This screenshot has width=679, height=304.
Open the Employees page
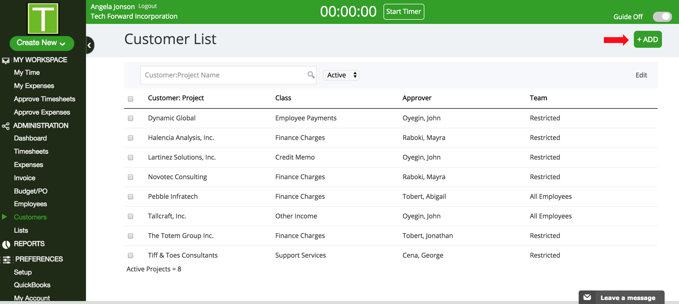tap(30, 204)
